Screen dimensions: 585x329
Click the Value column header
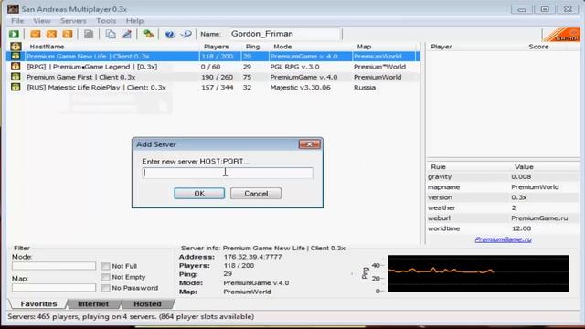(x=524, y=166)
